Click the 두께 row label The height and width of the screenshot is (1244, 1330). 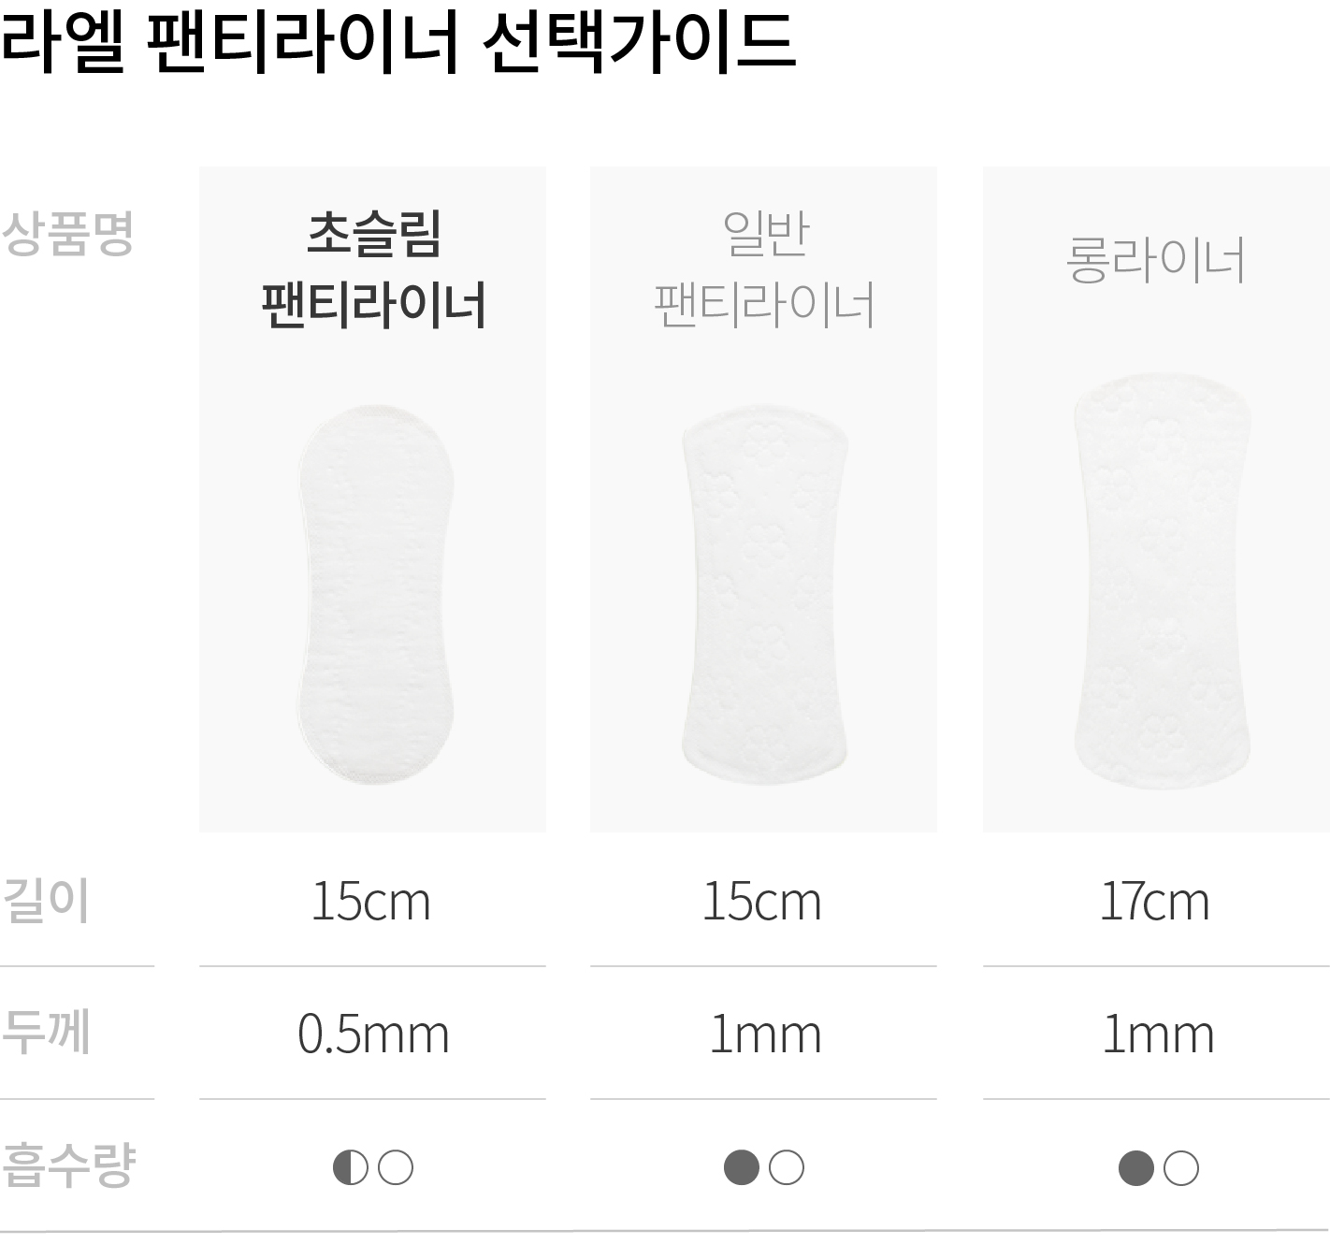coord(46,1034)
